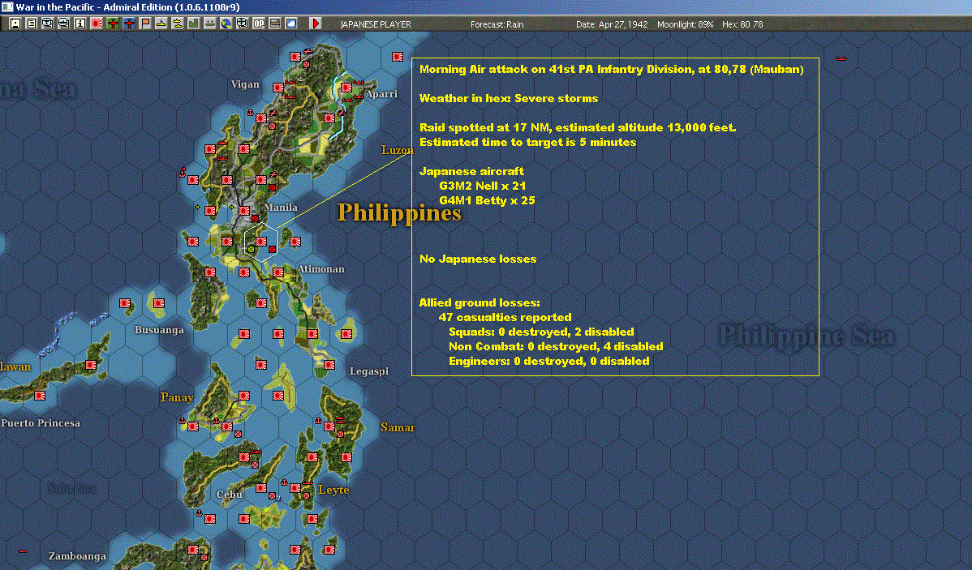Click the Cebu map label
The image size is (972, 570).
coord(229,495)
